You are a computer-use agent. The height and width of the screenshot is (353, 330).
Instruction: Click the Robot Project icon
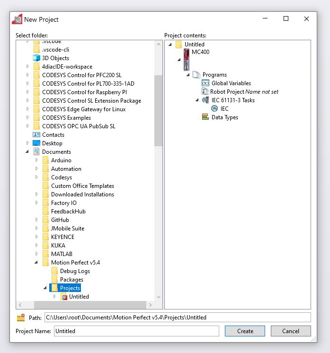click(x=205, y=92)
